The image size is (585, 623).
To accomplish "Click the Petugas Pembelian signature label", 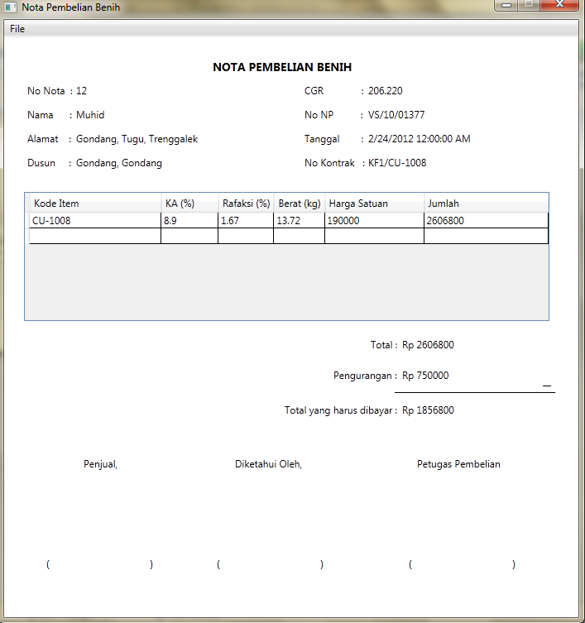I will [458, 464].
